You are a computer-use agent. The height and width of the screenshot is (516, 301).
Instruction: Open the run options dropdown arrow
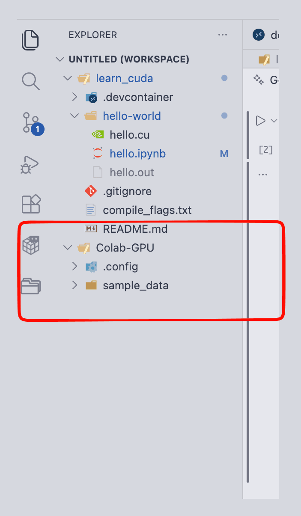(274, 121)
